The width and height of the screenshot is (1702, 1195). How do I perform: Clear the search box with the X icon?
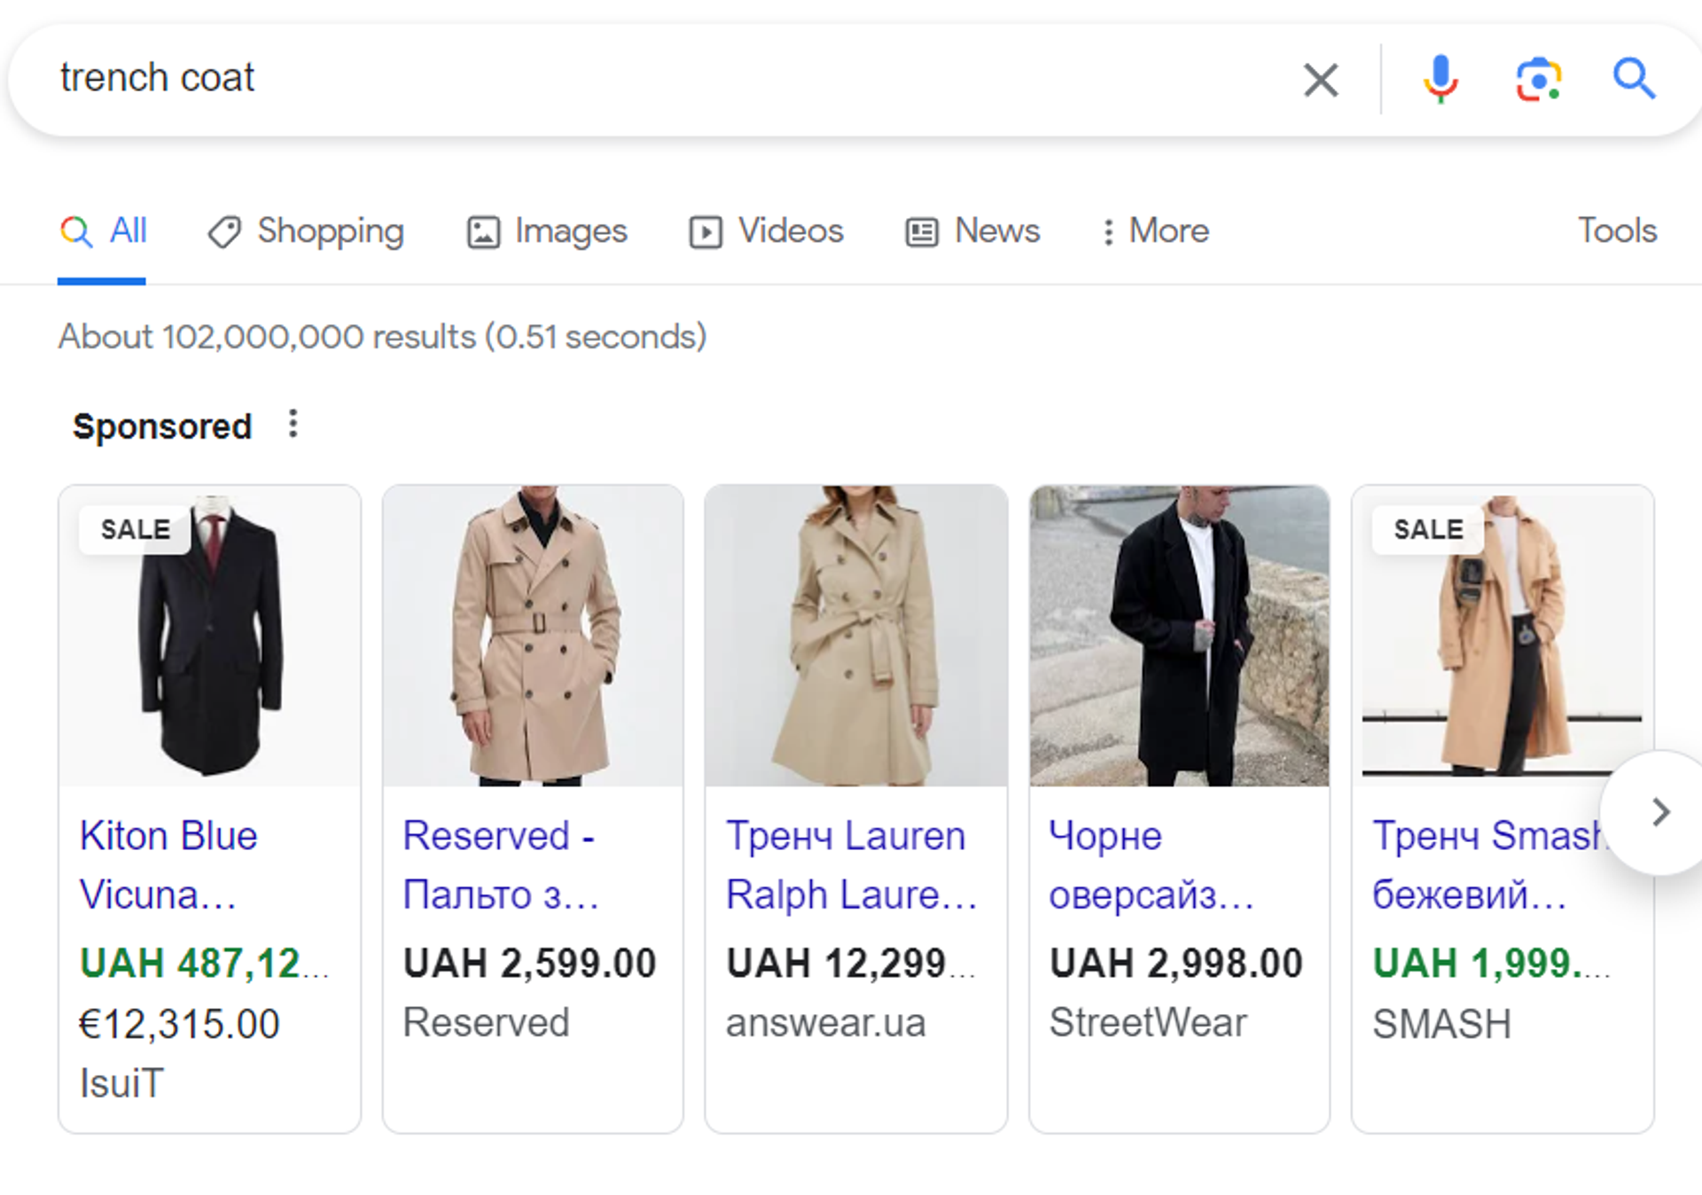click(1320, 80)
